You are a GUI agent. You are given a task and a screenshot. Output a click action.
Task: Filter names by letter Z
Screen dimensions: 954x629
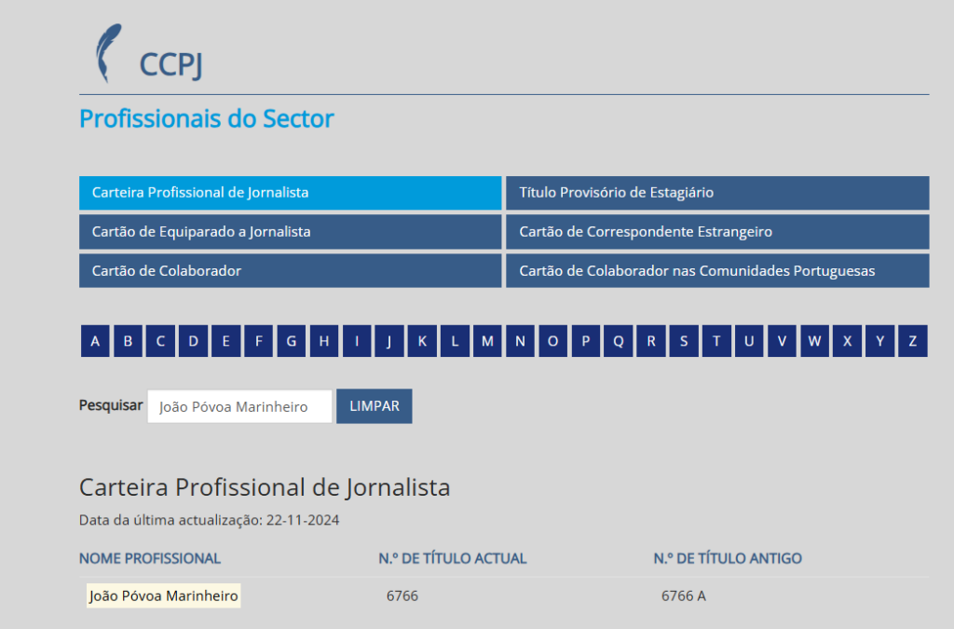click(x=912, y=341)
